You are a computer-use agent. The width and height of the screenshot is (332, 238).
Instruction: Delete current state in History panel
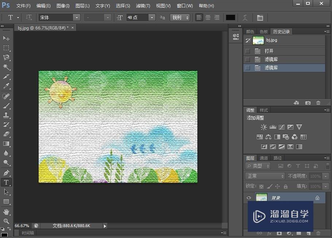[318, 103]
